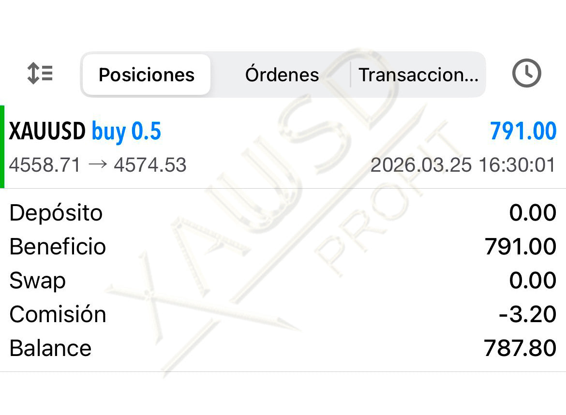Tap the Beneficio label
This screenshot has height=415, width=566.
click(x=58, y=247)
